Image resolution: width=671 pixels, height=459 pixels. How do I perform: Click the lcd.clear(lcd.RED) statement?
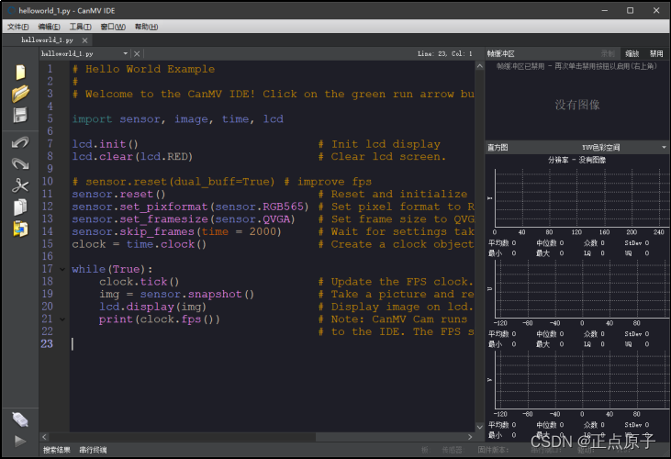132,157
